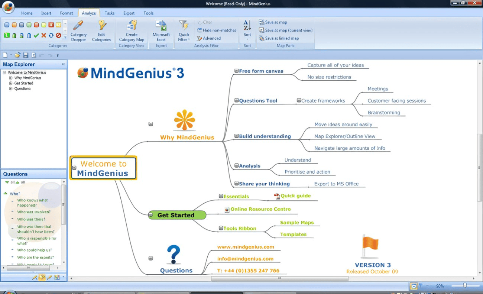Click the zoom slider in the status bar
Image resolution: width=483 pixels, height=294 pixels.
464,285
